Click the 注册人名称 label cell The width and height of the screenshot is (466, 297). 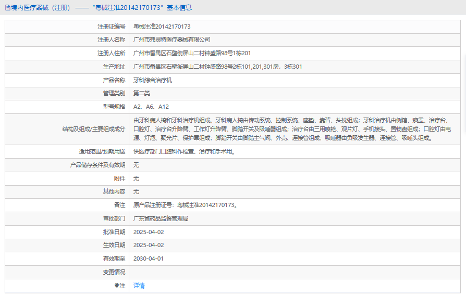(x=67, y=40)
